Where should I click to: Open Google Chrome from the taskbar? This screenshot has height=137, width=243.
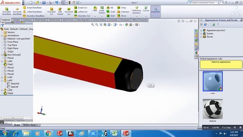tap(48, 134)
